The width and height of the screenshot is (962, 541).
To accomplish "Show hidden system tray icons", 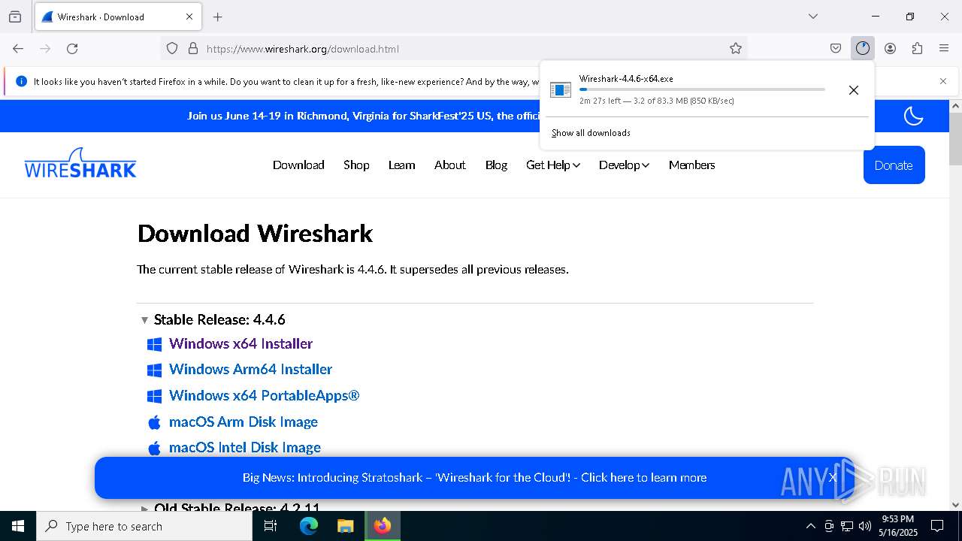I will click(x=810, y=526).
